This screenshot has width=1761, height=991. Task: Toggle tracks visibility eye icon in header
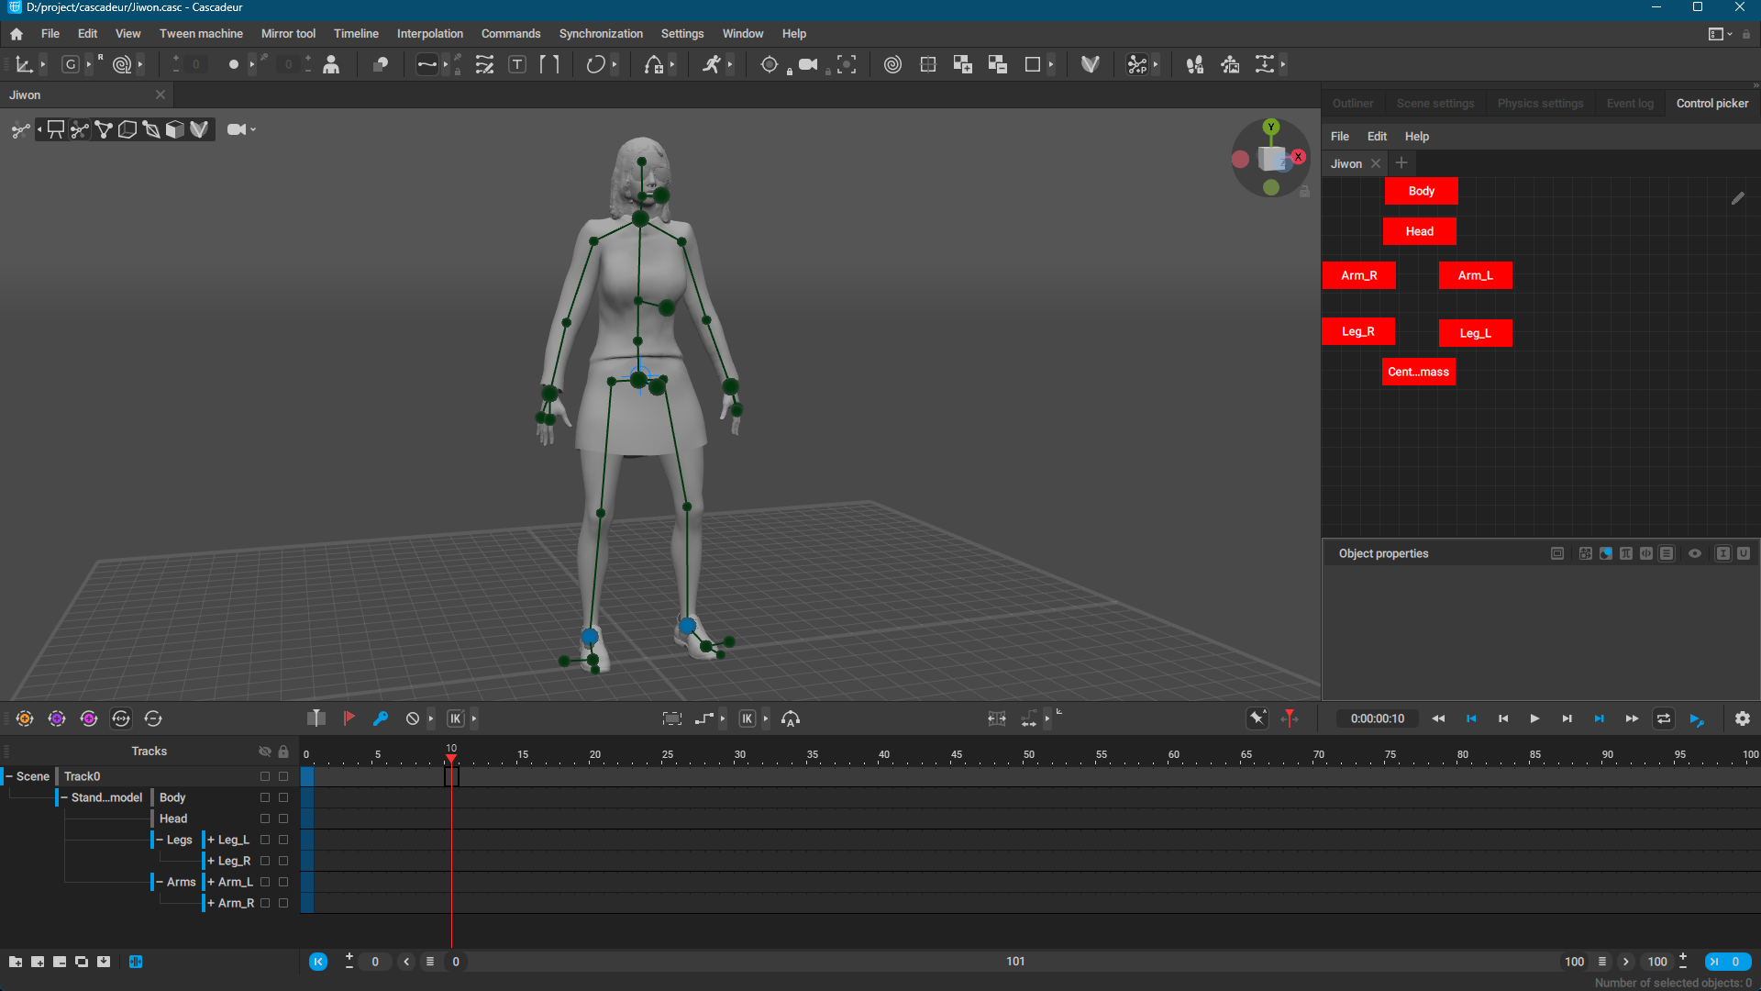pos(265,752)
